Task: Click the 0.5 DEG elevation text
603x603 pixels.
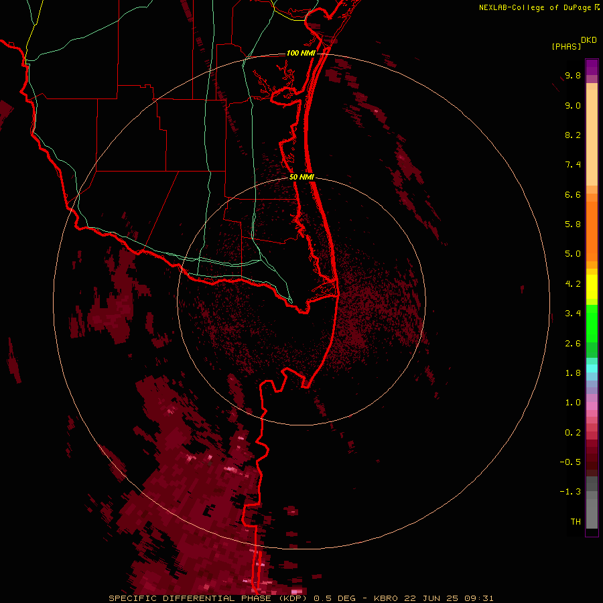Action: pos(334,598)
